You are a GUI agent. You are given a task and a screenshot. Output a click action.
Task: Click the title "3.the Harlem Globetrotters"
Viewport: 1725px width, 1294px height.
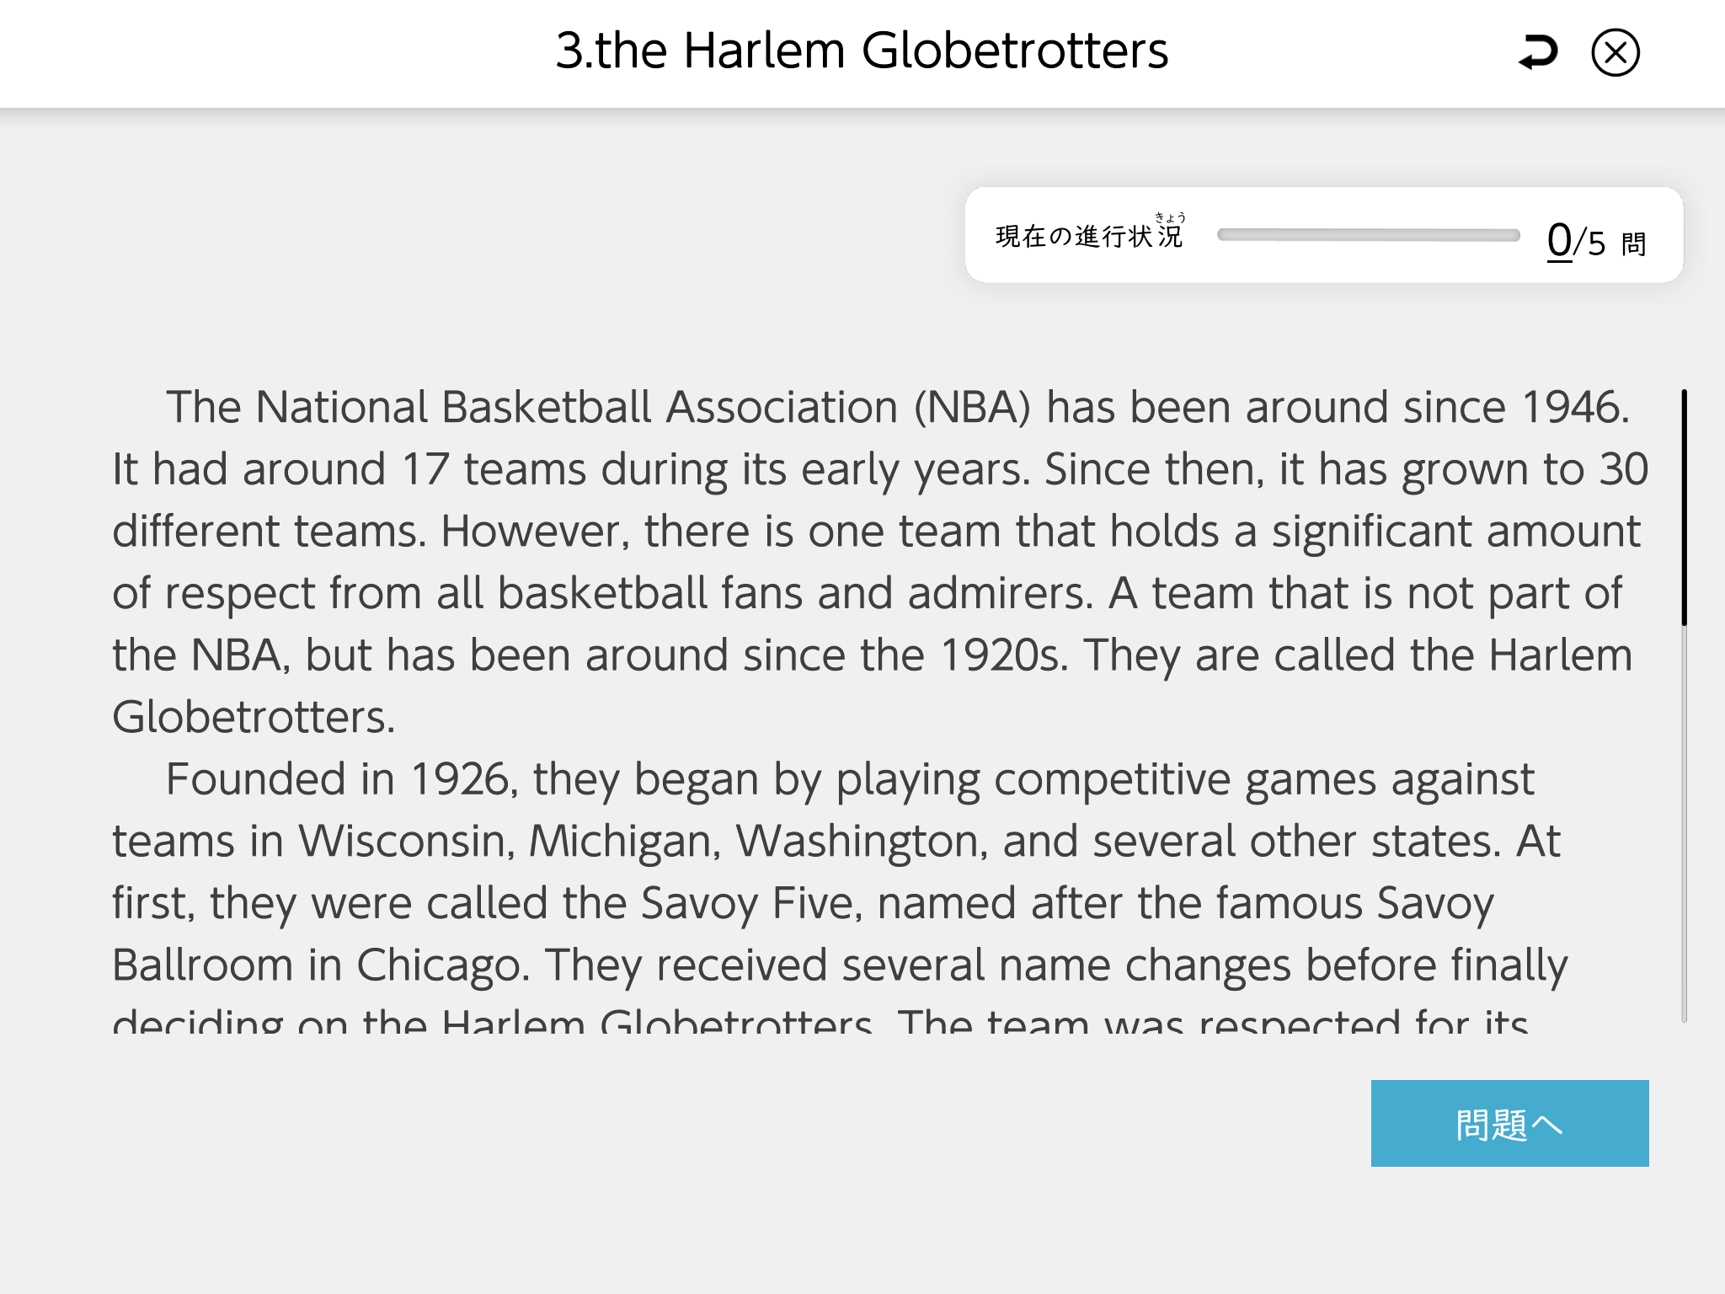(862, 51)
